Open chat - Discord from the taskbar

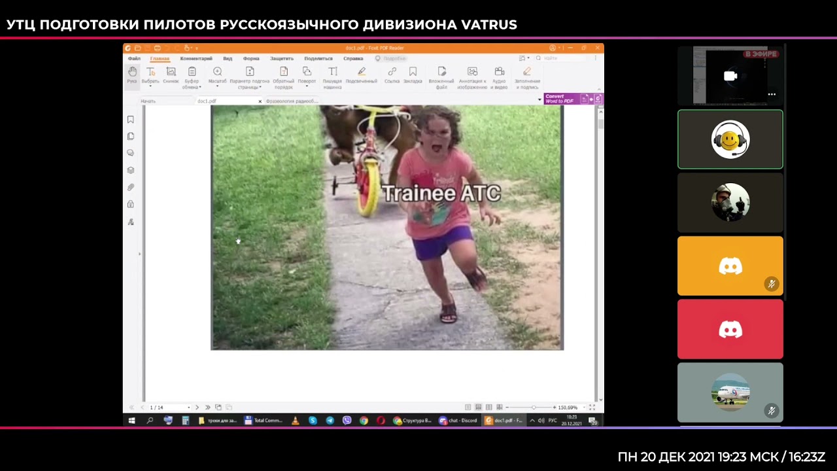tap(459, 421)
